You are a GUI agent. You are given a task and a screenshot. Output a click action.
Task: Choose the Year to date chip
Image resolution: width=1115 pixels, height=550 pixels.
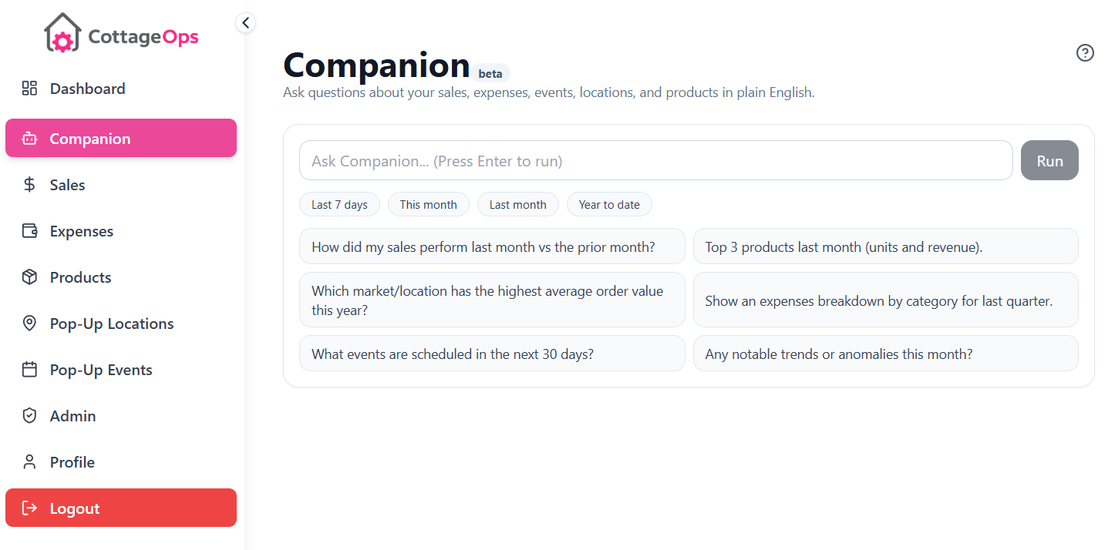tap(609, 204)
